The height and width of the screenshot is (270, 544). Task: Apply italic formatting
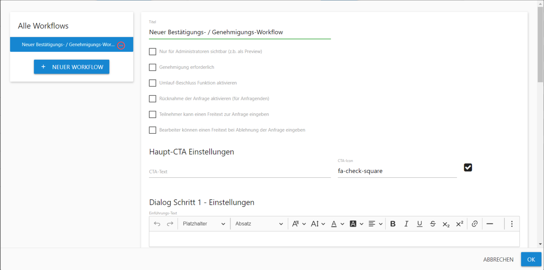point(406,224)
